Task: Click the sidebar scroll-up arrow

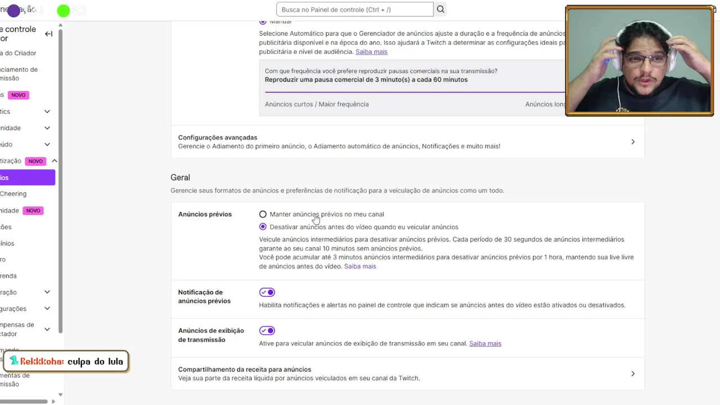Action: coord(60,25)
